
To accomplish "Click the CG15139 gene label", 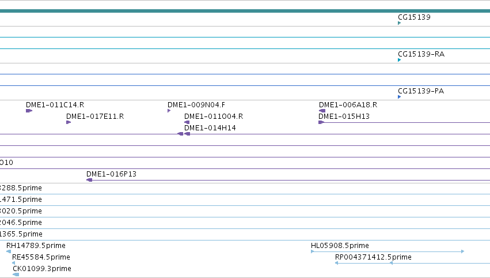I will click(x=414, y=17).
